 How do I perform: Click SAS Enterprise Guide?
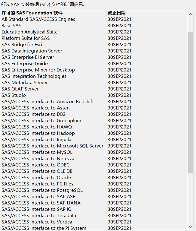(x=25, y=64)
